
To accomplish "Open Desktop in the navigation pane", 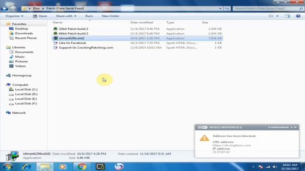I will (21, 28).
